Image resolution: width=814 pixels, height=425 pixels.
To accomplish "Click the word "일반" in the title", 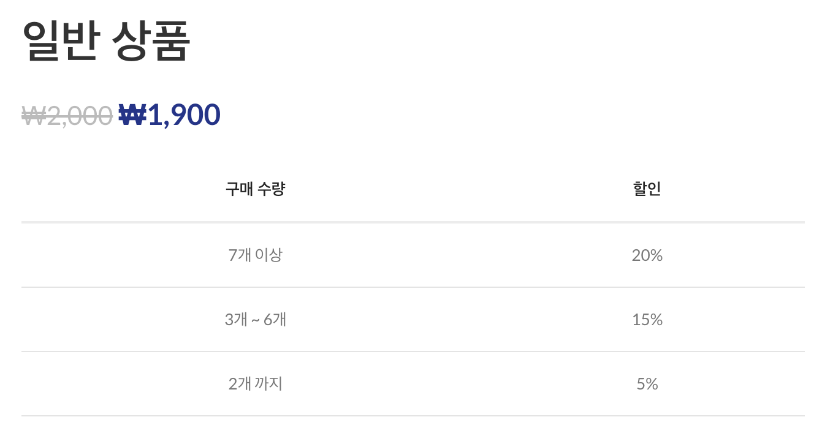I will (60, 40).
